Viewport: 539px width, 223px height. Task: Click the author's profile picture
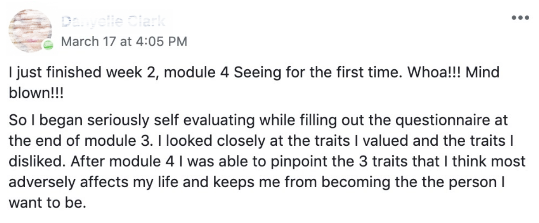point(30,30)
